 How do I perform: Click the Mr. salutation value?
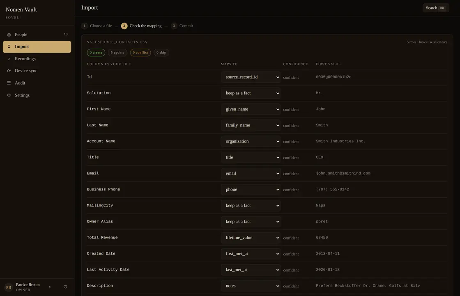click(x=319, y=93)
